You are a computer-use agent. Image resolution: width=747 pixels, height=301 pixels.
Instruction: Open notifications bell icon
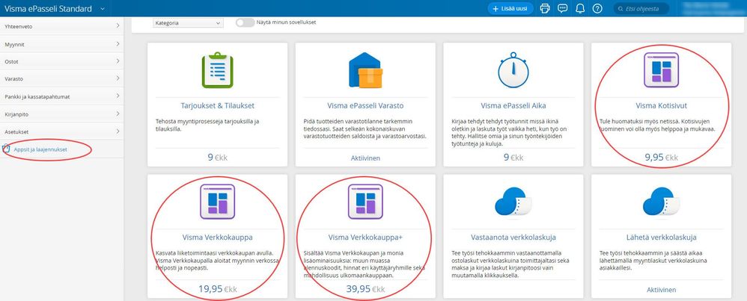coord(580,8)
